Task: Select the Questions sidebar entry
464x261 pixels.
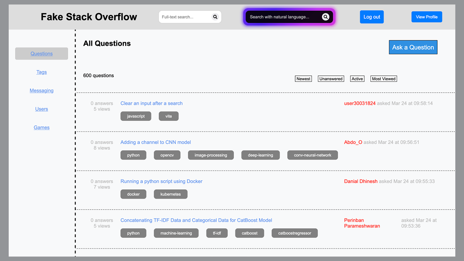Action: (41, 54)
